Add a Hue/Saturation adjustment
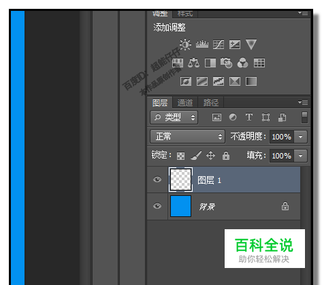Viewport: 322px width, 285px height. [178, 63]
